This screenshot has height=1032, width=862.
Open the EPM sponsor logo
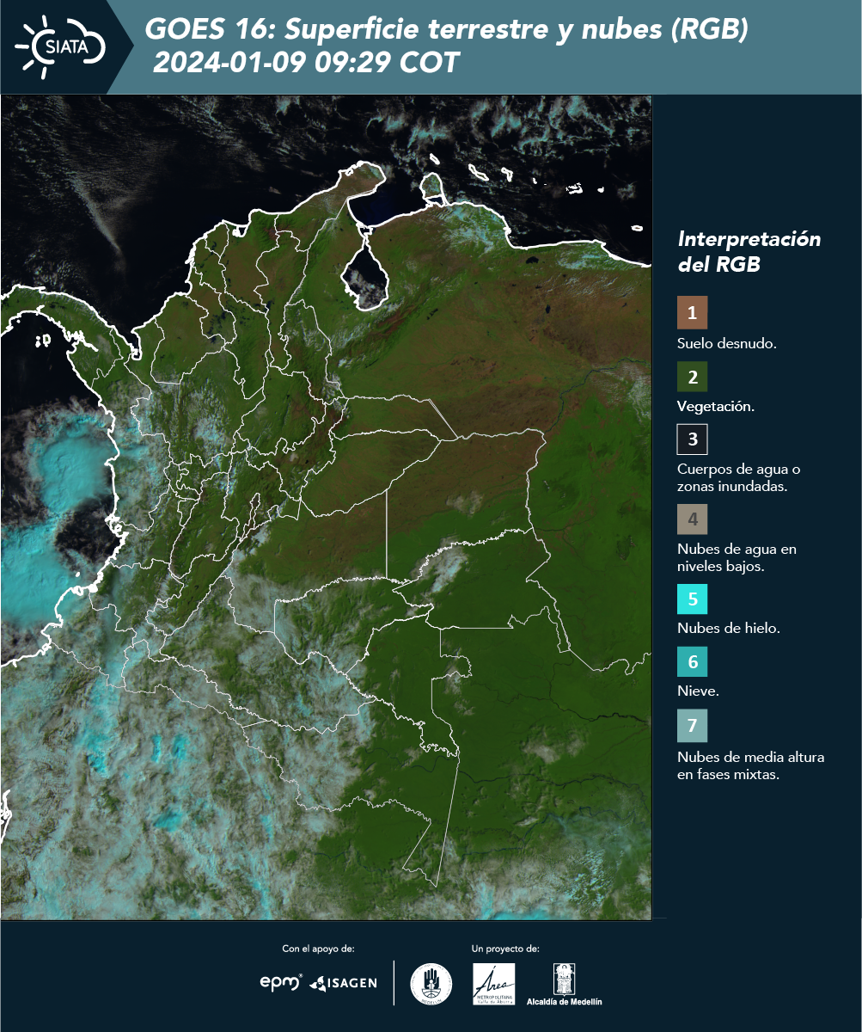pos(281,981)
